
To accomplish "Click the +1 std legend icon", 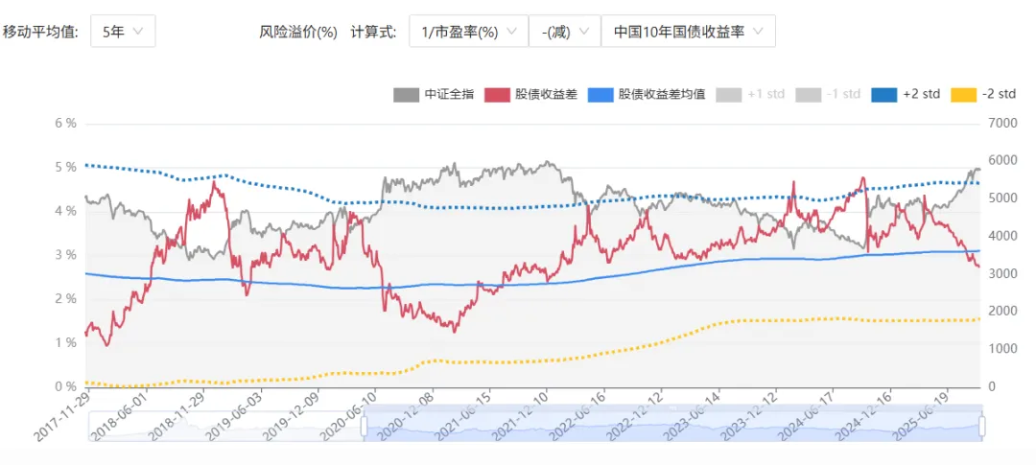I will [729, 95].
